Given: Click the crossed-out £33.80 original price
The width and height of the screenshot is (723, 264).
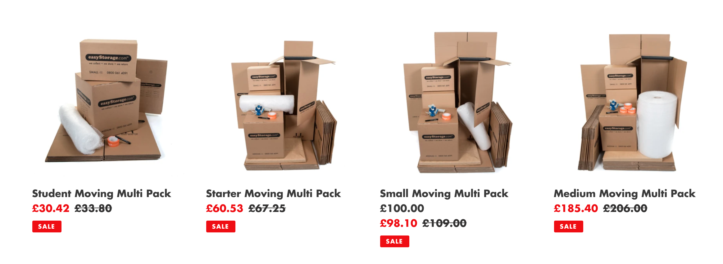Looking at the screenshot, I should point(93,208).
